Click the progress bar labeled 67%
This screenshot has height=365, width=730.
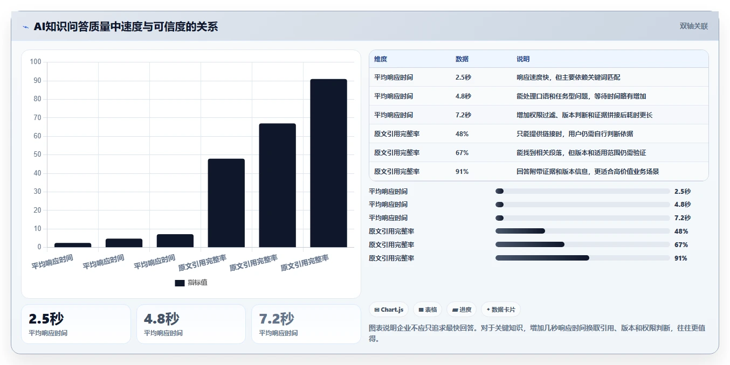tap(582, 245)
